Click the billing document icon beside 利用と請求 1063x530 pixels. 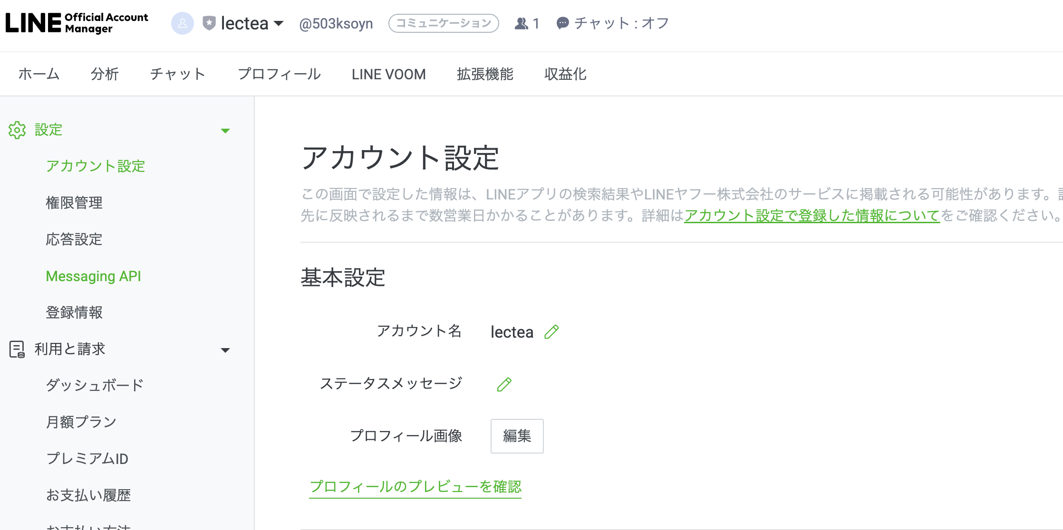pyautogui.click(x=17, y=350)
